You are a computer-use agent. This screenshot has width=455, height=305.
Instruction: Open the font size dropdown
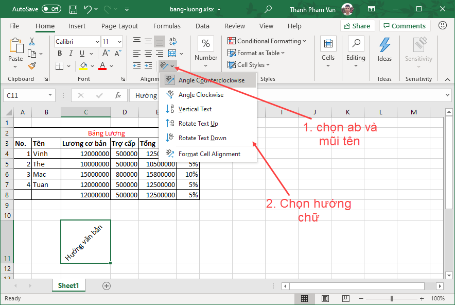pos(119,42)
